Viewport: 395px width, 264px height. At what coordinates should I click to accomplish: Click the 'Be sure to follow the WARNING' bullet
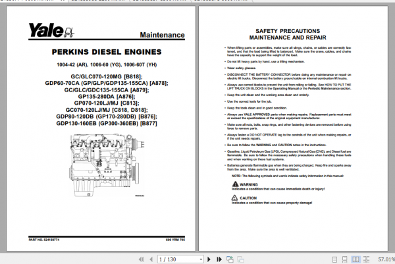[x=275, y=145]
